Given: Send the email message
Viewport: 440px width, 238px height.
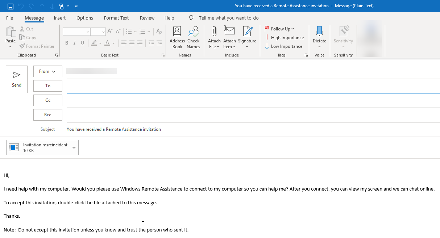Looking at the screenshot, I should click(17, 79).
